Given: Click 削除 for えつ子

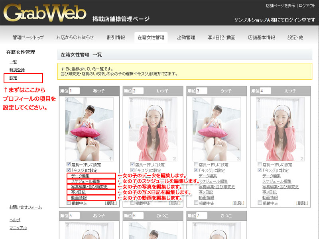Looking at the screenshot, I should tap(302, 203).
